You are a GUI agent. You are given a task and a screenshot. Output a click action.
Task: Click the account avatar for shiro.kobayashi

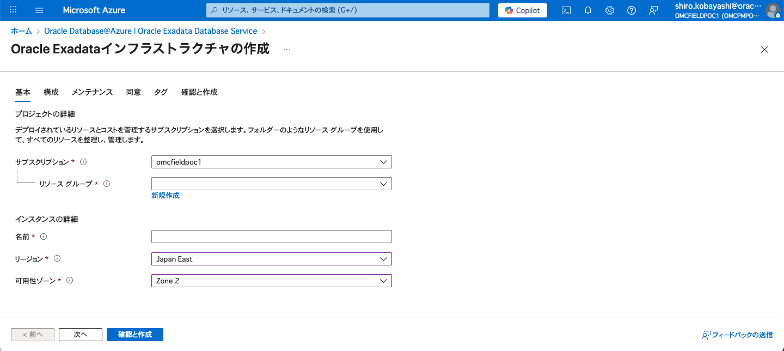[x=774, y=10]
